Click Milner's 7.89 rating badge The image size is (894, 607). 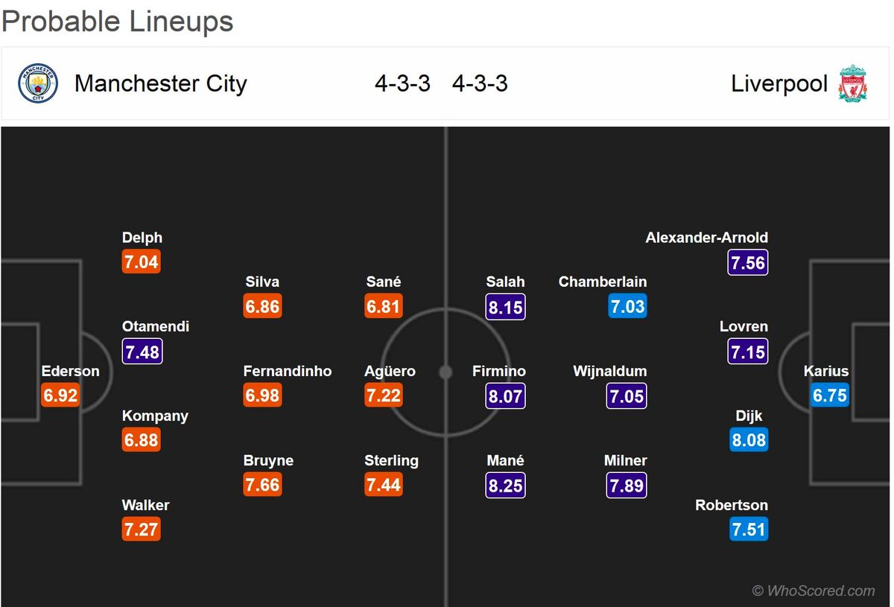(627, 486)
